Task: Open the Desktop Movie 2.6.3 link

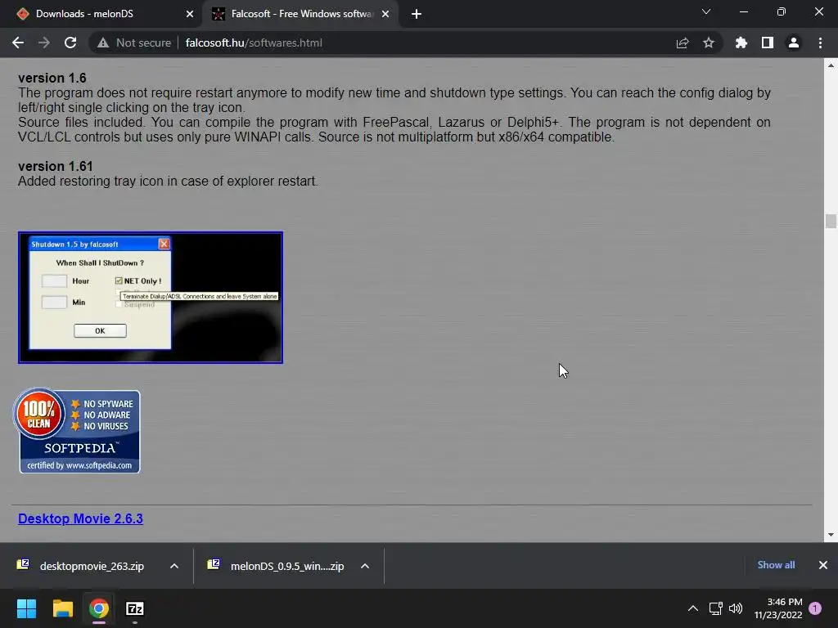Action: tap(81, 518)
